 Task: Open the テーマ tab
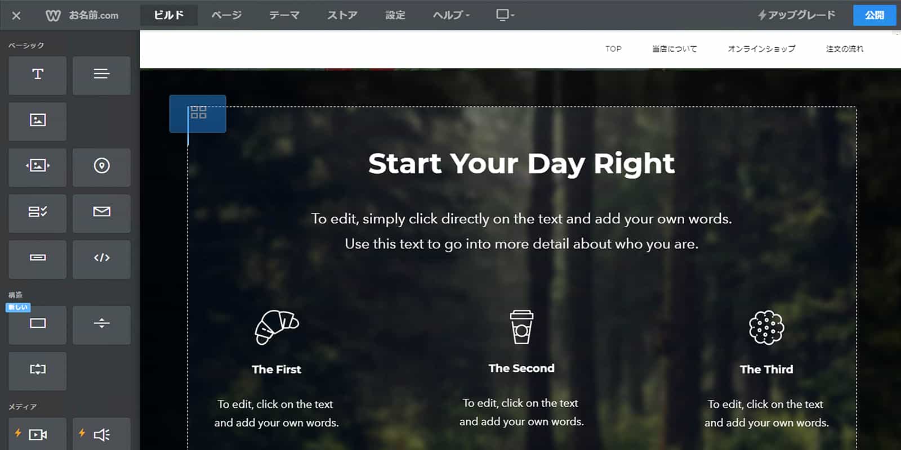(284, 15)
